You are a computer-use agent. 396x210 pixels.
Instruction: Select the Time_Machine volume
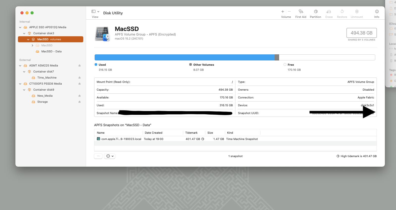click(x=47, y=78)
